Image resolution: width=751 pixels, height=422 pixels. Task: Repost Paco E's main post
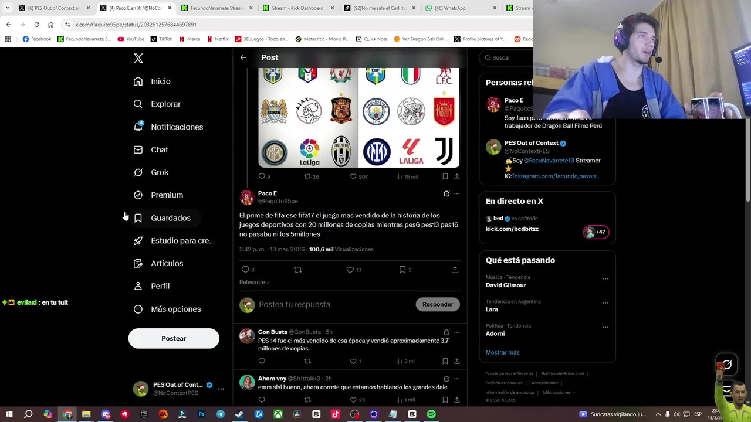297,270
